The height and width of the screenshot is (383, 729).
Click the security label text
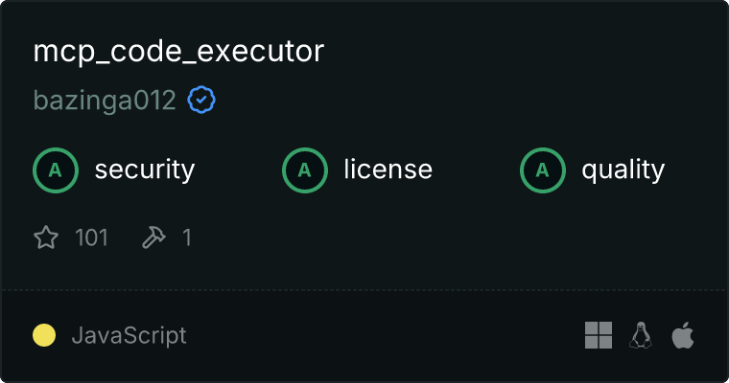coord(145,169)
